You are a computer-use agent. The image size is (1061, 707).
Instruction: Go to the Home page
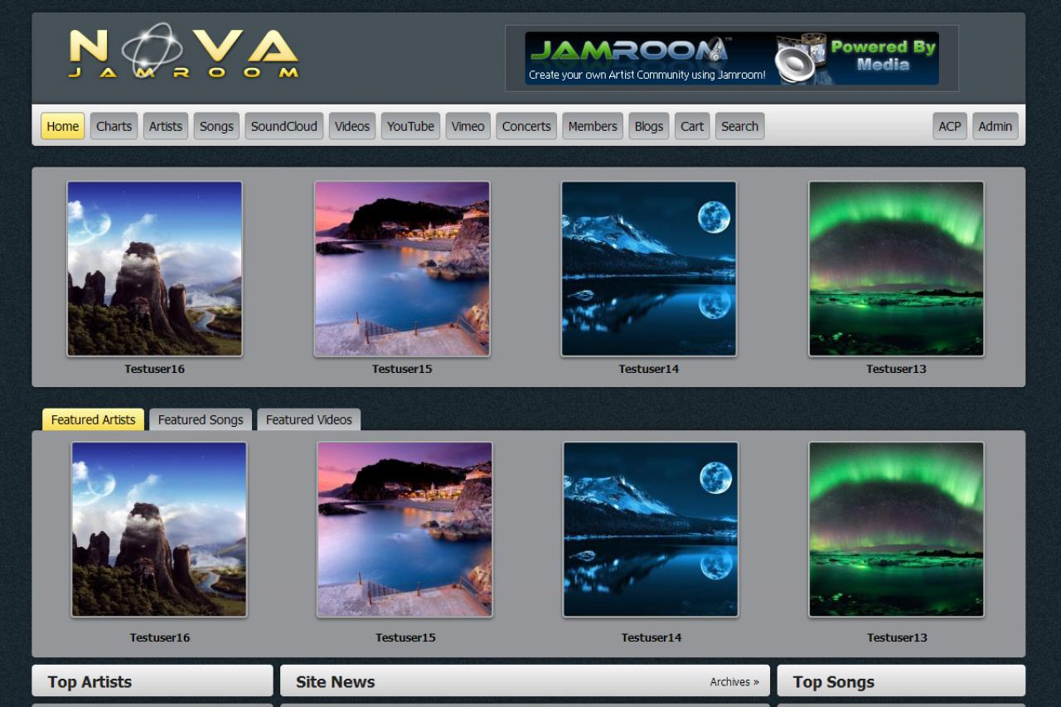[x=62, y=126]
